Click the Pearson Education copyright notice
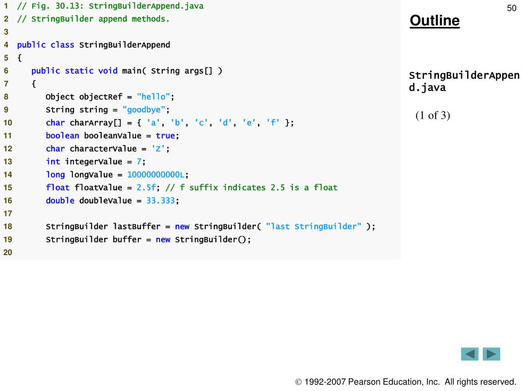 coord(406,382)
